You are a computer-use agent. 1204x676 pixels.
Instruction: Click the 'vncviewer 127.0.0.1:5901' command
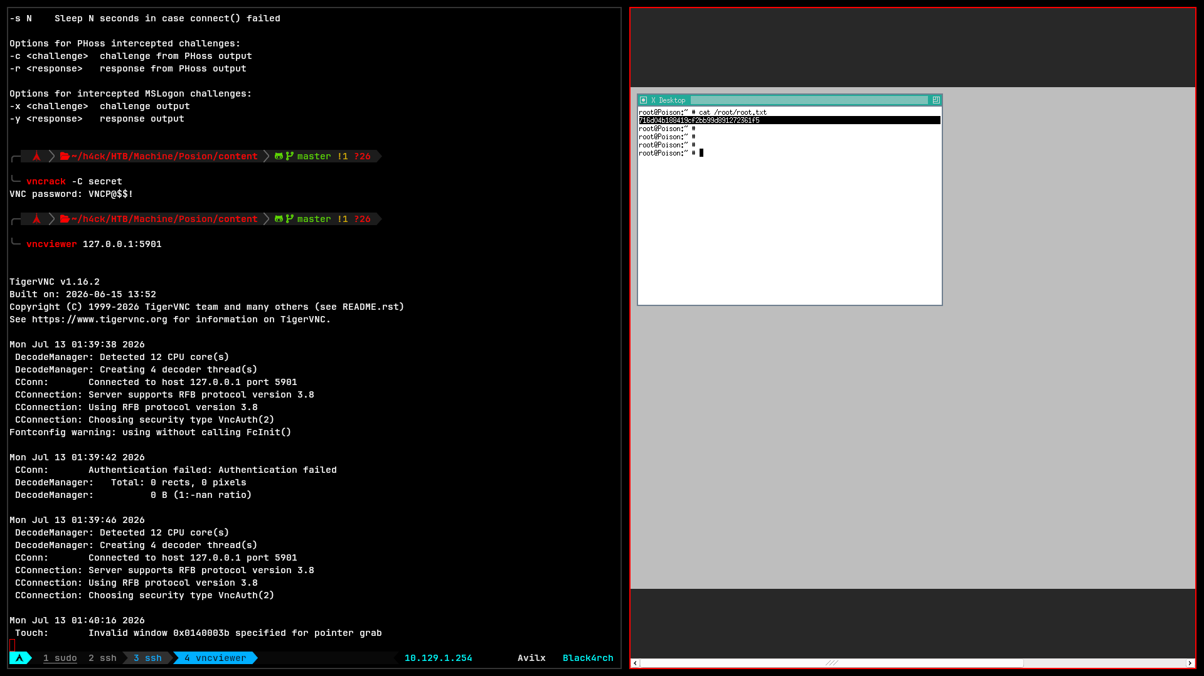(x=93, y=244)
